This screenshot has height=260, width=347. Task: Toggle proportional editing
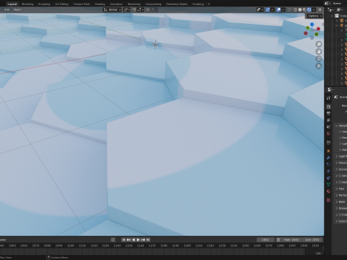(147, 9)
